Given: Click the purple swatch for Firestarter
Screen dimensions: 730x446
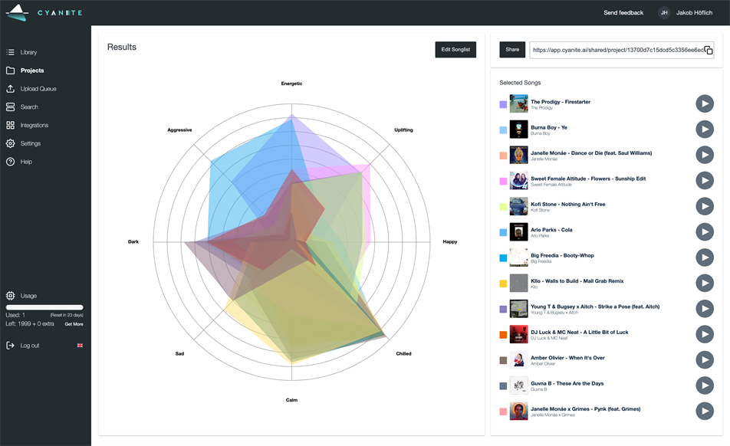Looking at the screenshot, I should [503, 105].
